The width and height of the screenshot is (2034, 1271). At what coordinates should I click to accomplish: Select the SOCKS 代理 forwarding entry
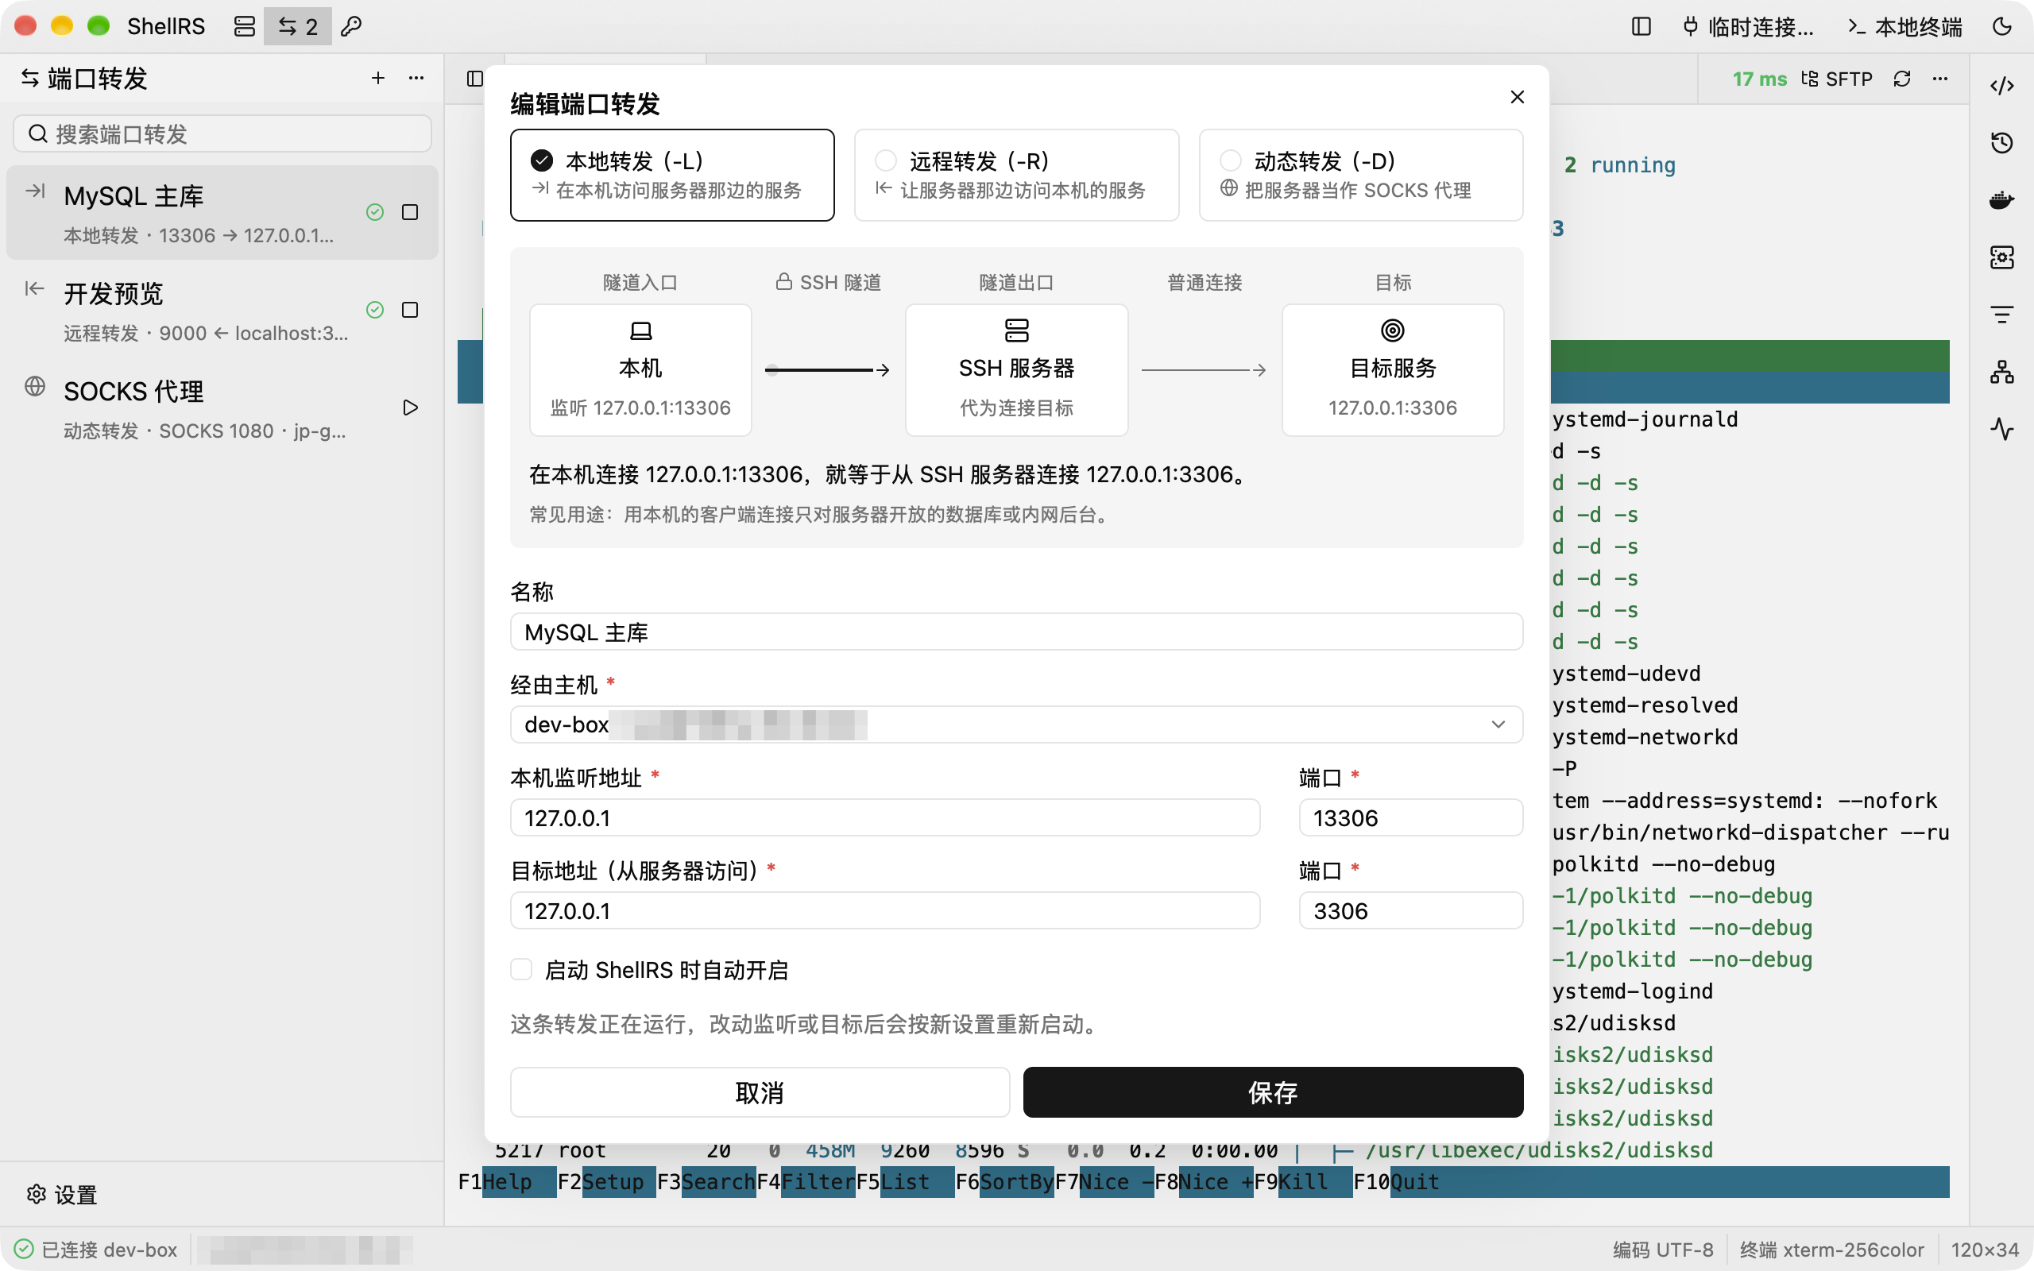(222, 408)
